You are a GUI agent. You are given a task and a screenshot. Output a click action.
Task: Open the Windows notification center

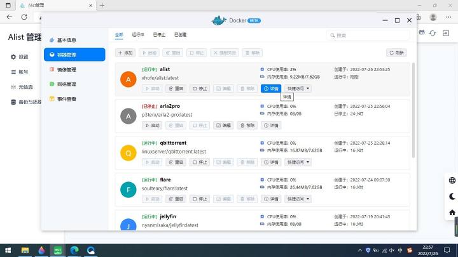447,250
